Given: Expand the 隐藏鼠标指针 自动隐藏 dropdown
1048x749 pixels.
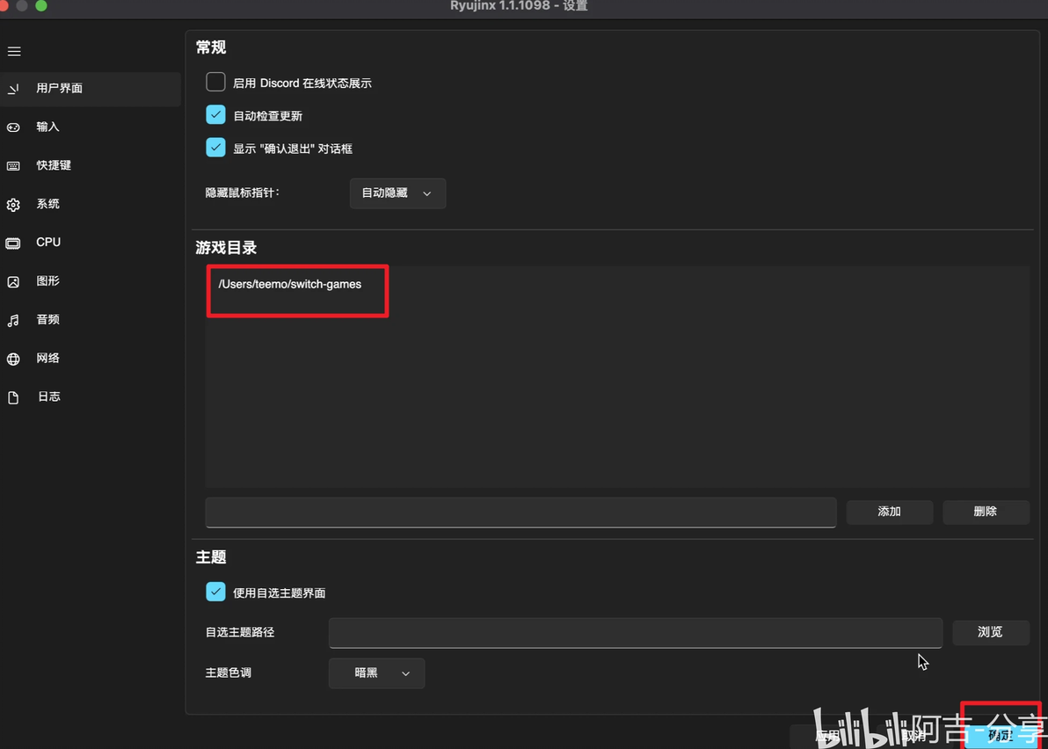Looking at the screenshot, I should point(397,193).
